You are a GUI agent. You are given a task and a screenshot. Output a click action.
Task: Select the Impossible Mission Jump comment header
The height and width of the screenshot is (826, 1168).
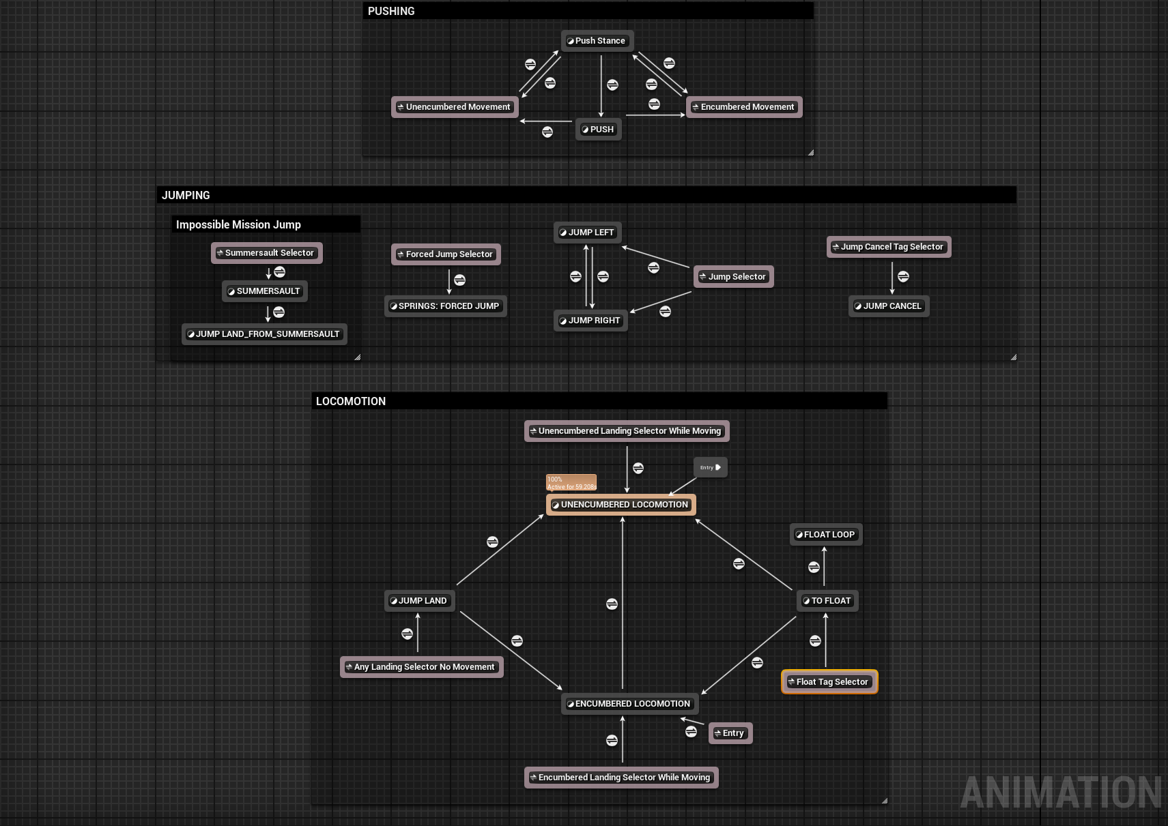click(238, 224)
